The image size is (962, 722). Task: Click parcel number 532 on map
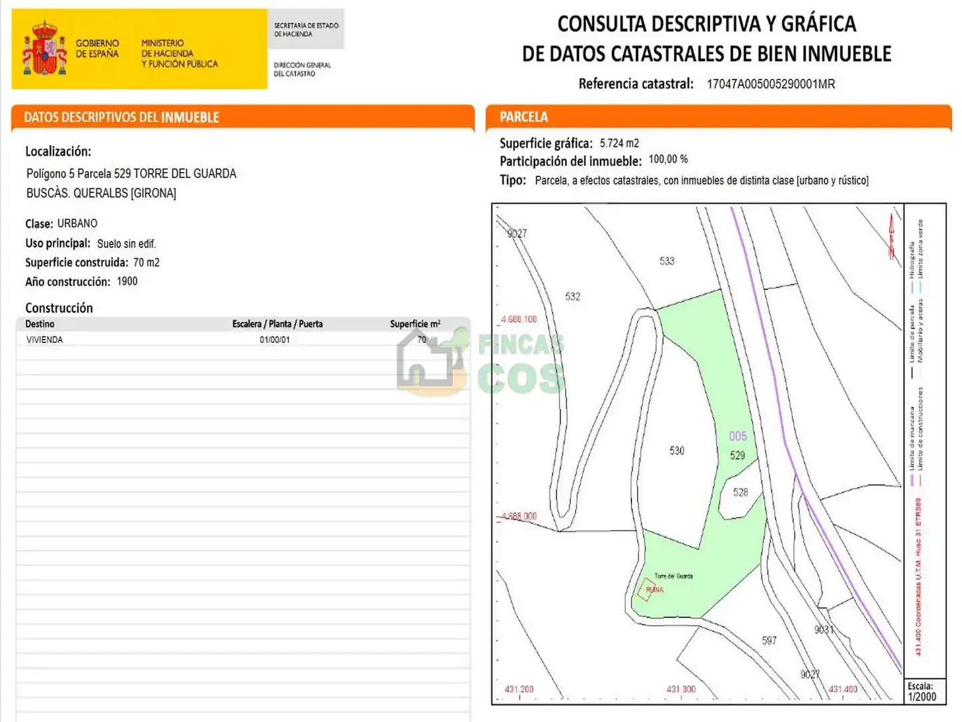coord(573,297)
